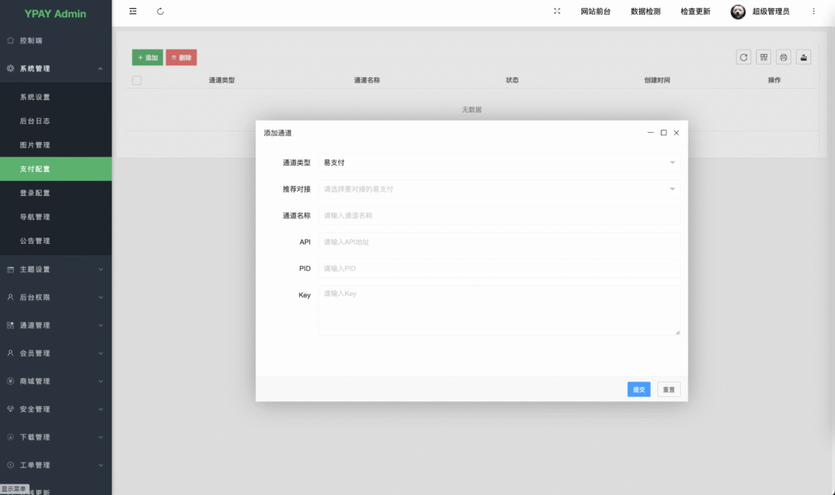Viewport: 835px width, 495px height.
Task: Click the admin avatar image
Action: pyautogui.click(x=738, y=11)
